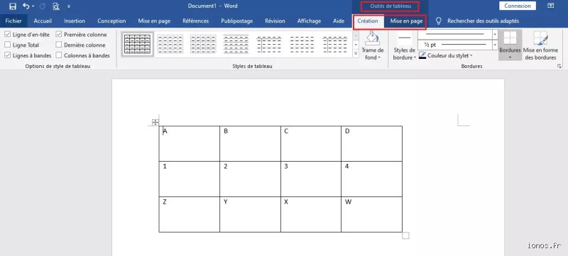Open the print preview icon in title bar
568x256 pixels.
click(55, 6)
